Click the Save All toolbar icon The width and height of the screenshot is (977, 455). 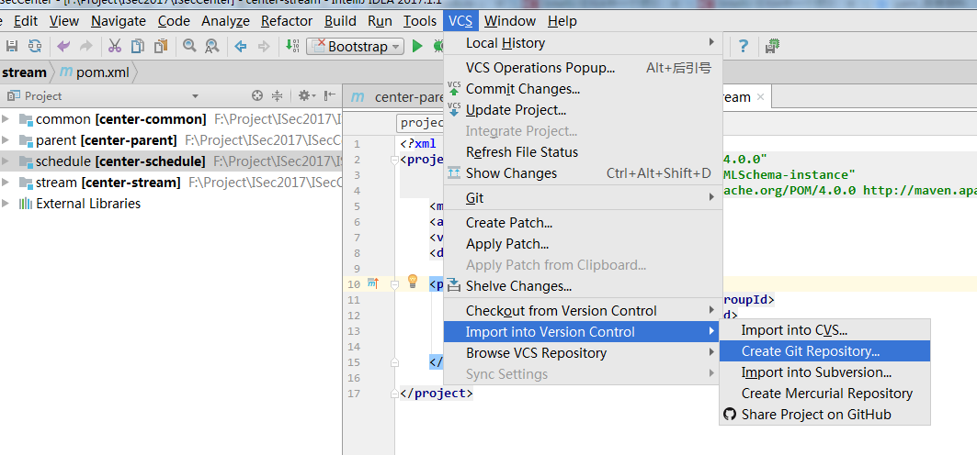point(12,46)
